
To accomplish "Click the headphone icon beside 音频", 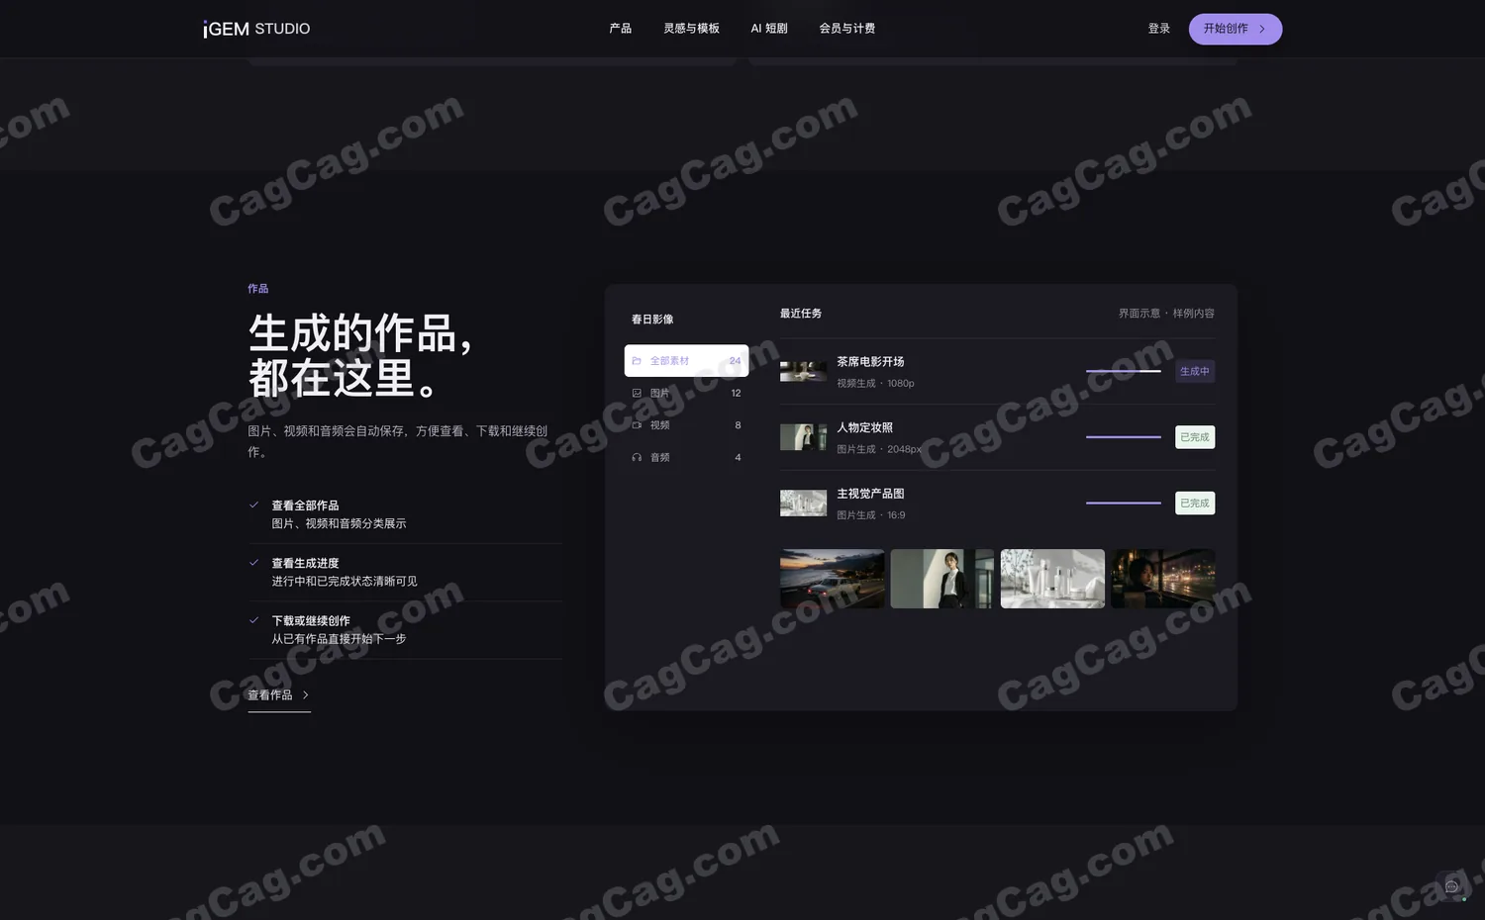I will coord(637,457).
